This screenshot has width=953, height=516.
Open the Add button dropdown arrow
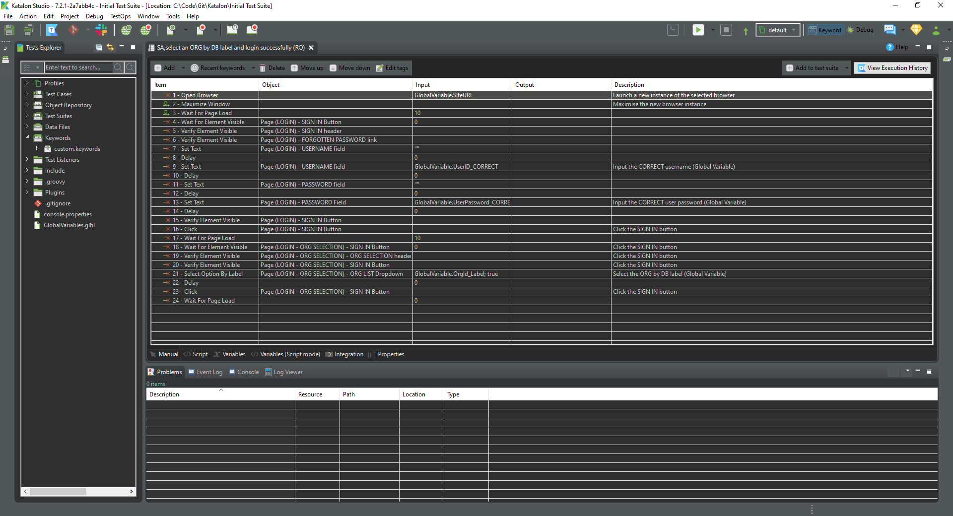click(x=183, y=68)
